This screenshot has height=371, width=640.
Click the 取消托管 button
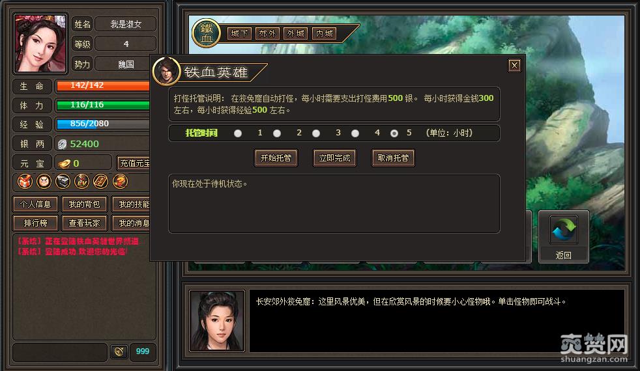point(393,158)
